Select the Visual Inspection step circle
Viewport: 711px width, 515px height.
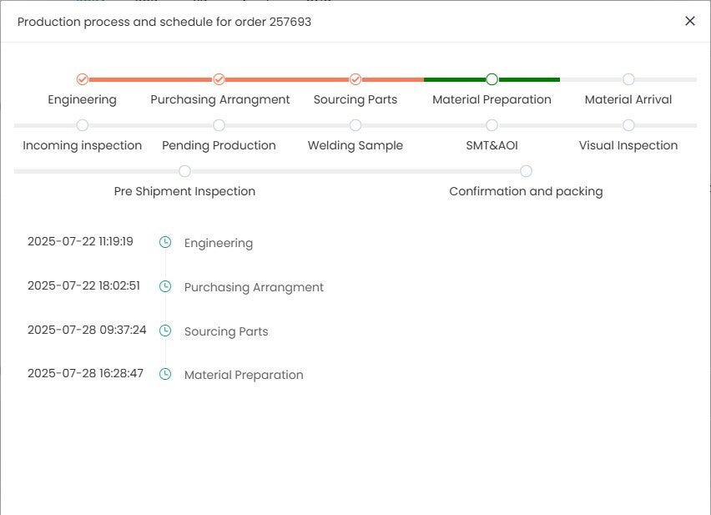click(x=628, y=125)
